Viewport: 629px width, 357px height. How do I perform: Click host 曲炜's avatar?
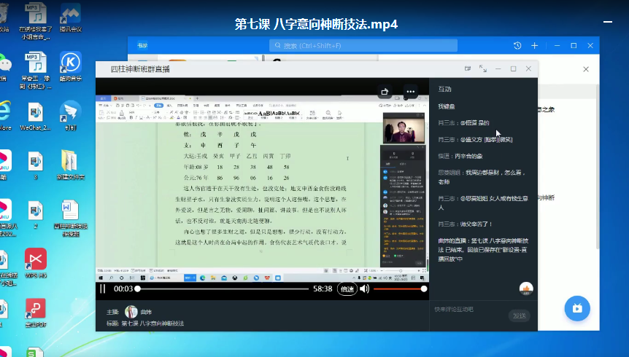click(131, 311)
